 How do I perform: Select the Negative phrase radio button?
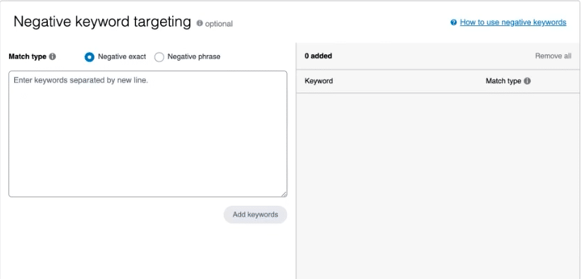click(159, 57)
